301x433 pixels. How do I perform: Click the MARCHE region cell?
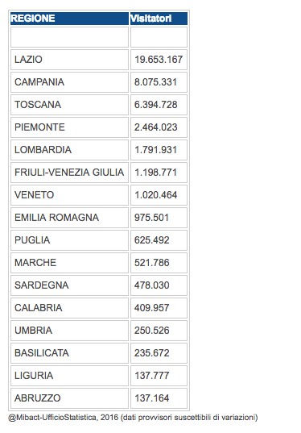(69, 263)
